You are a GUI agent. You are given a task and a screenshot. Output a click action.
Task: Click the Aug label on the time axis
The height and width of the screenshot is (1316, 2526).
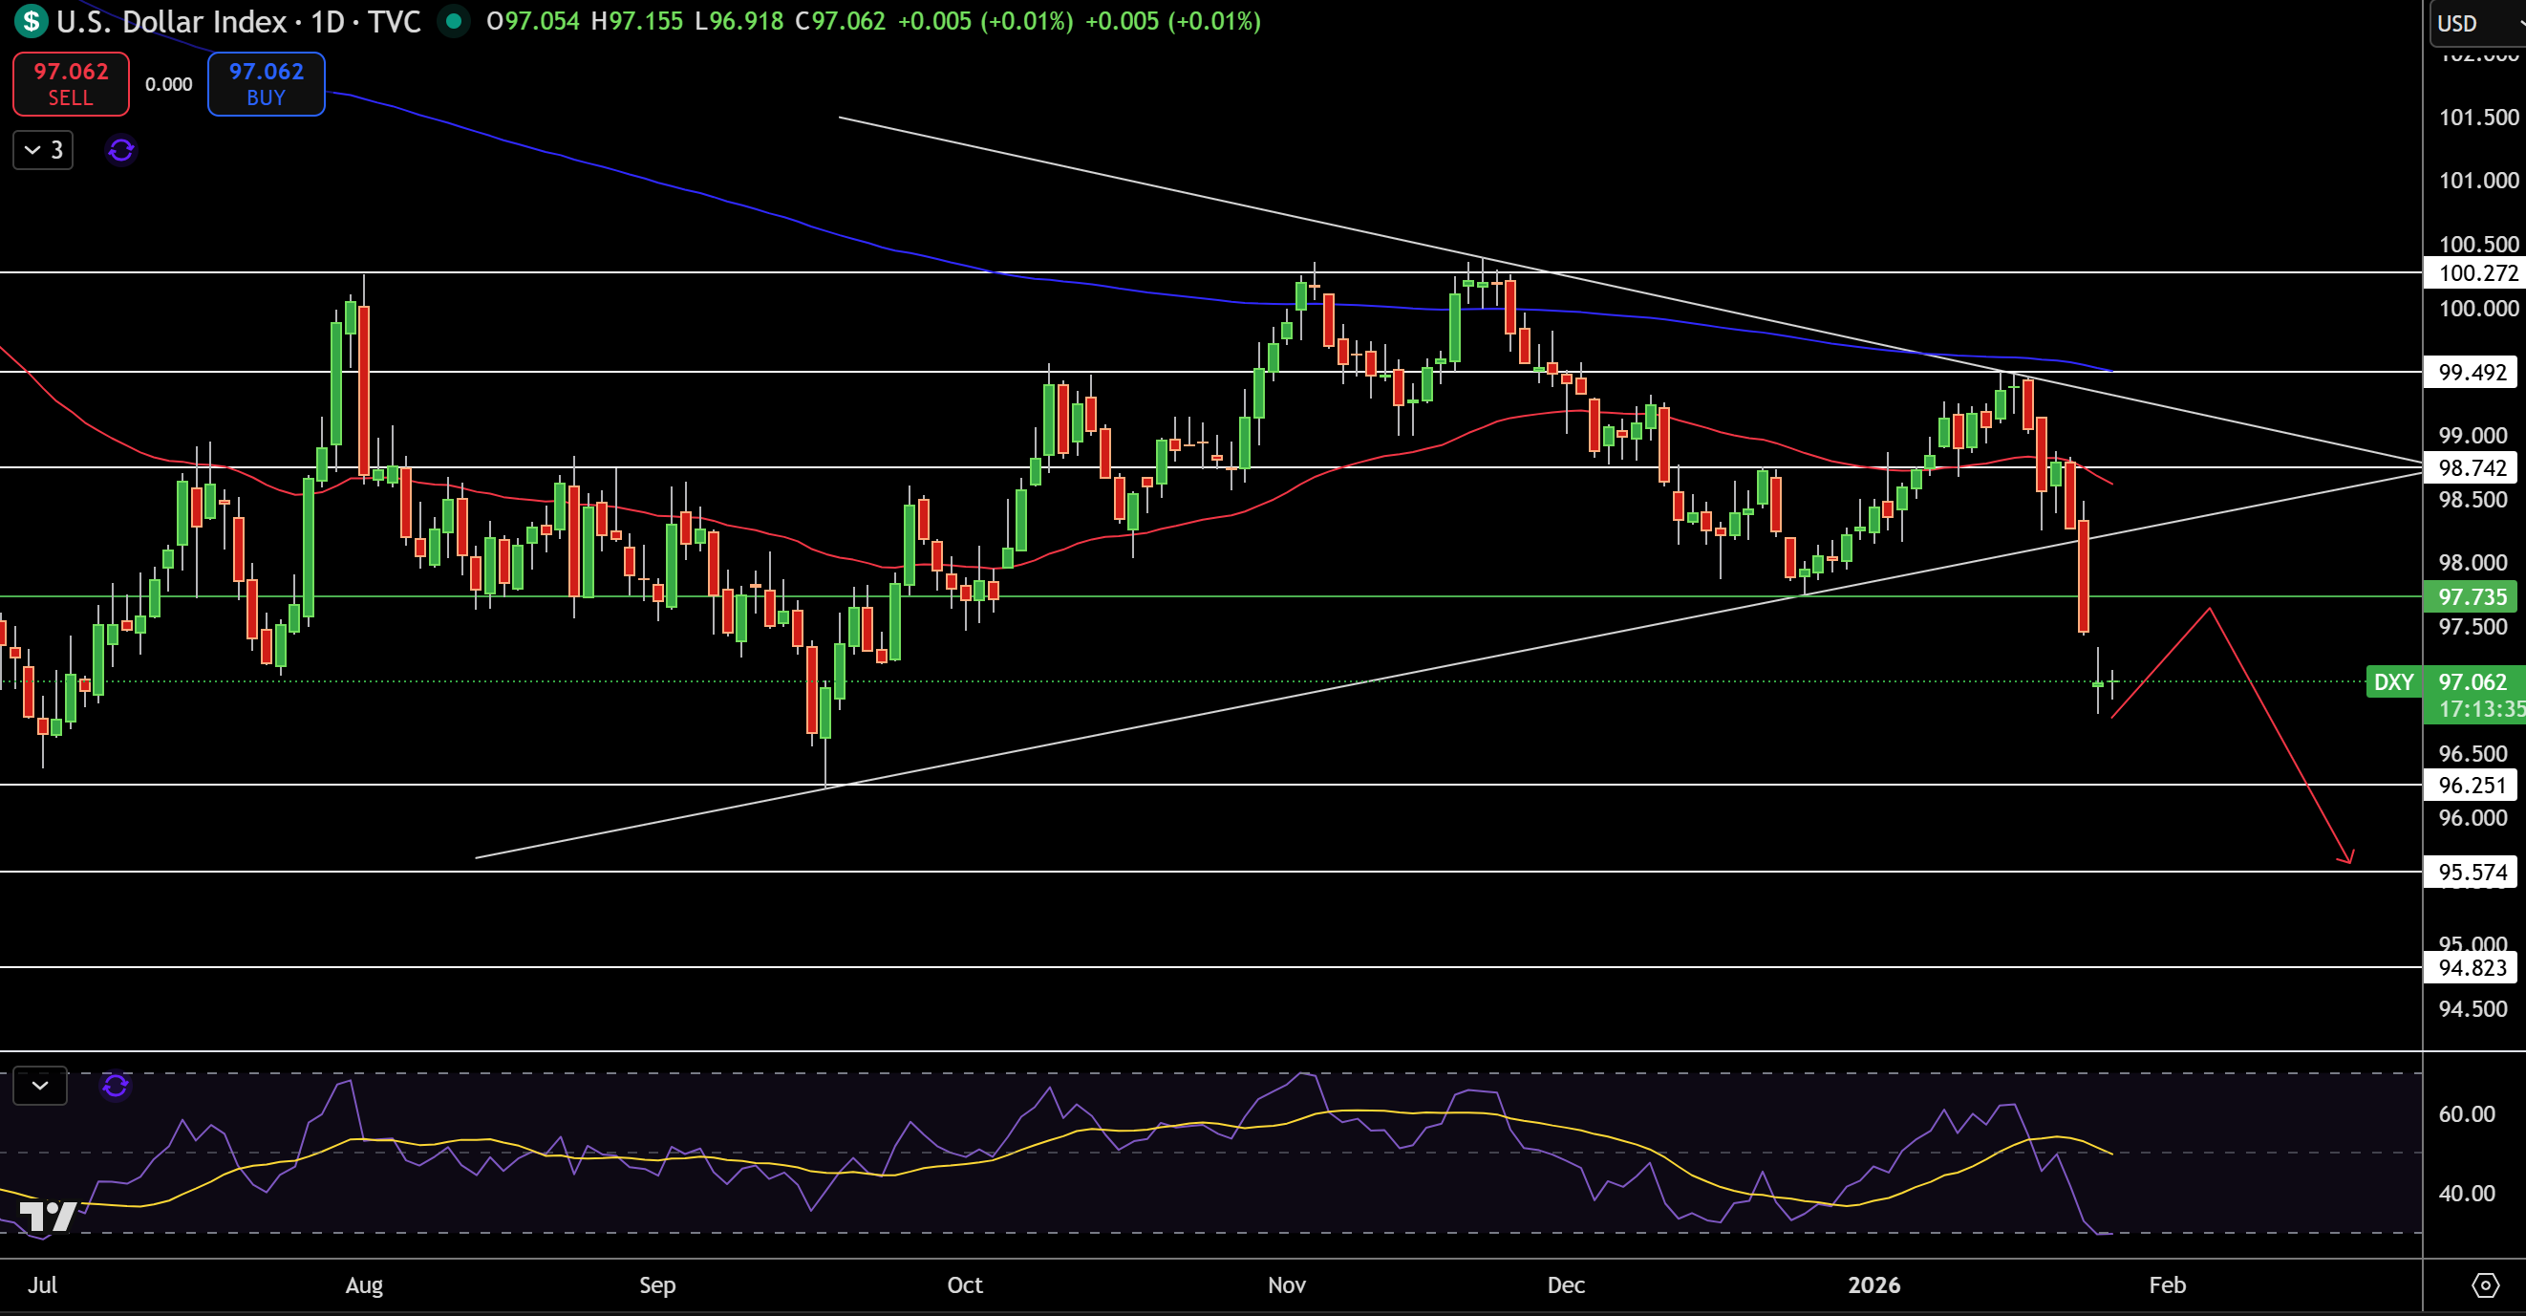[364, 1284]
